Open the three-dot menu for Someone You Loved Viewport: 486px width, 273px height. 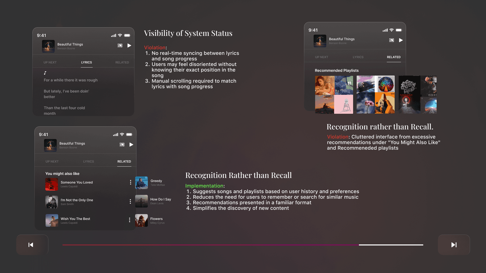[x=130, y=182]
